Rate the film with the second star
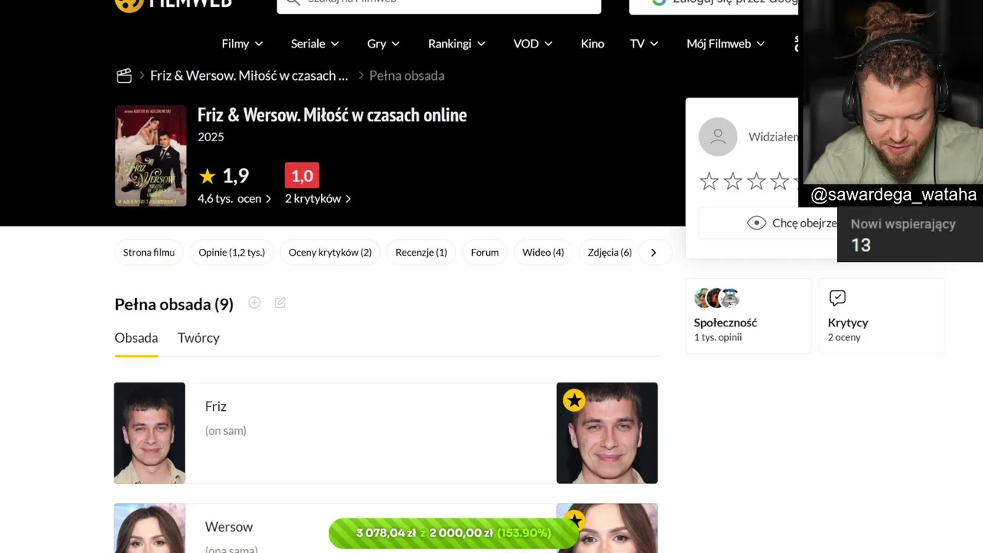The height and width of the screenshot is (553, 983). (733, 181)
